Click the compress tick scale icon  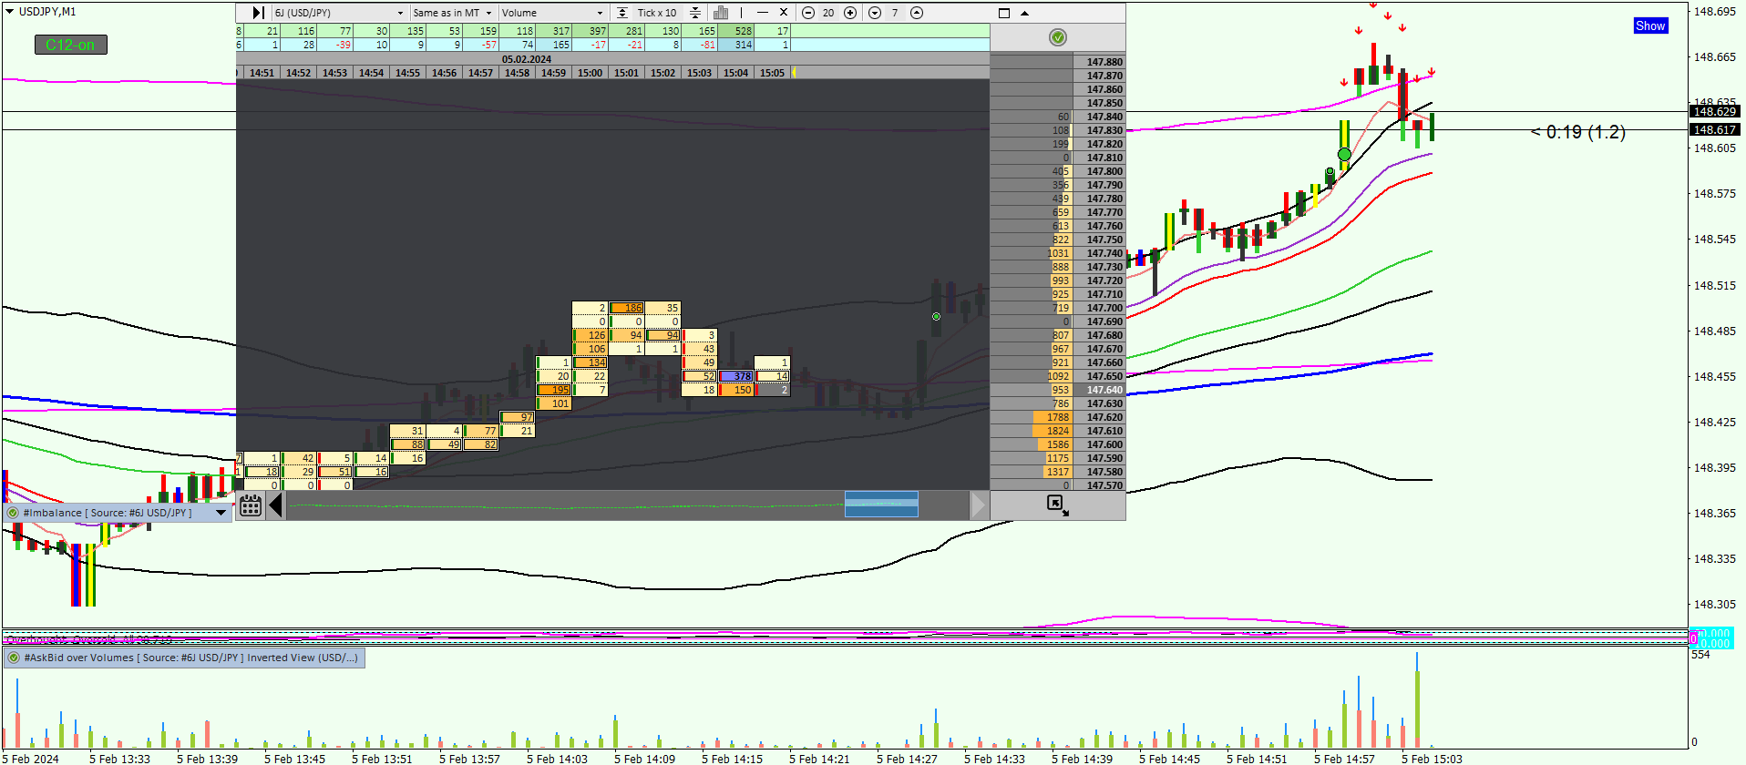[x=695, y=13]
